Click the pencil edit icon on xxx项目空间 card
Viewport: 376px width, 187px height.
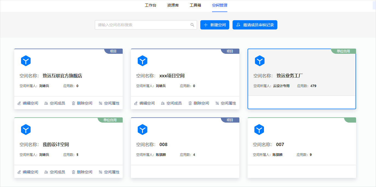[136, 103]
